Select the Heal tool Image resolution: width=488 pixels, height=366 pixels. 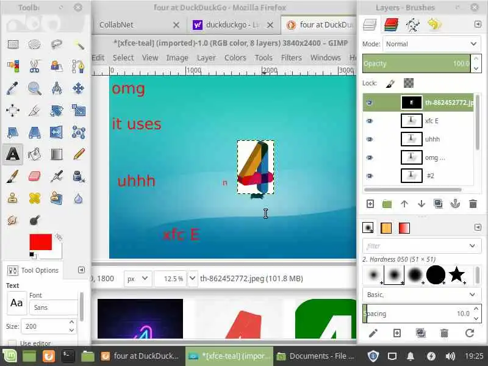point(35,198)
